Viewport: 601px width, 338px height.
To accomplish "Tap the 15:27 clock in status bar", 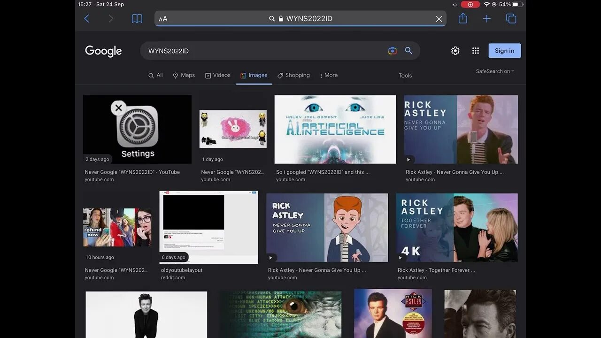I will pos(85,4).
